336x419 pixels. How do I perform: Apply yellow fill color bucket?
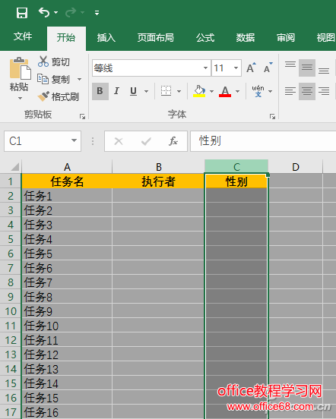[199, 91]
